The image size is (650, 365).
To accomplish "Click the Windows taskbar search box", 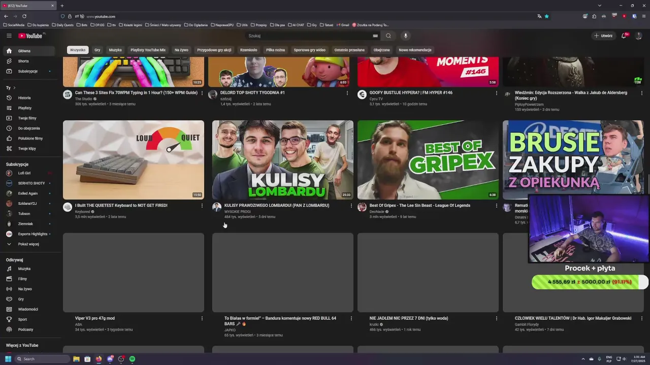I will tap(42, 359).
